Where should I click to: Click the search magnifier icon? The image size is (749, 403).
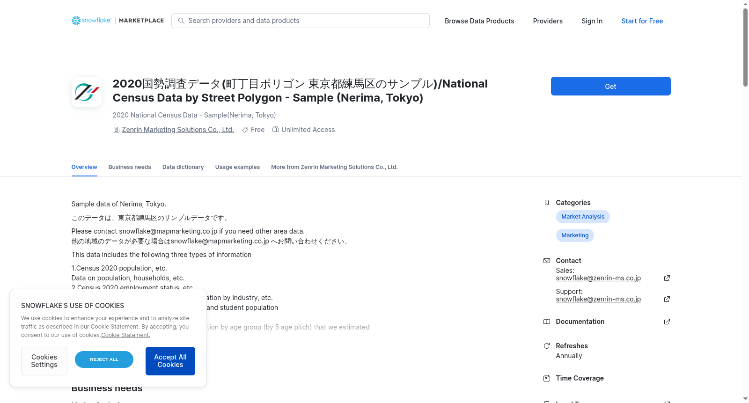[181, 21]
